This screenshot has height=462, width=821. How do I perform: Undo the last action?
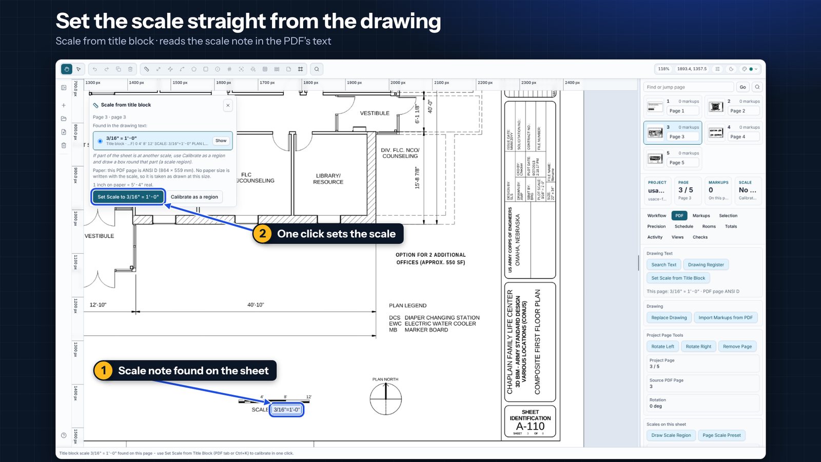(94, 69)
